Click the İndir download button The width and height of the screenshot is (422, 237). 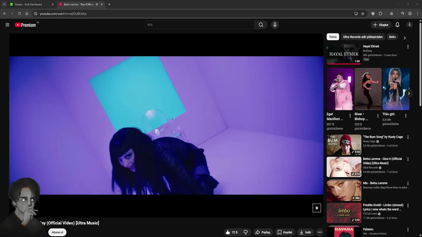305,232
